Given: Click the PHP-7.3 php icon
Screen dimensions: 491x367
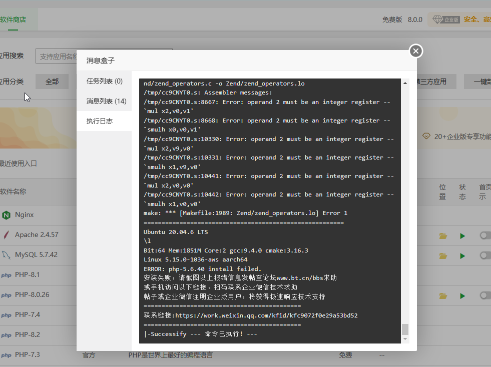Looking at the screenshot, I should [6, 355].
